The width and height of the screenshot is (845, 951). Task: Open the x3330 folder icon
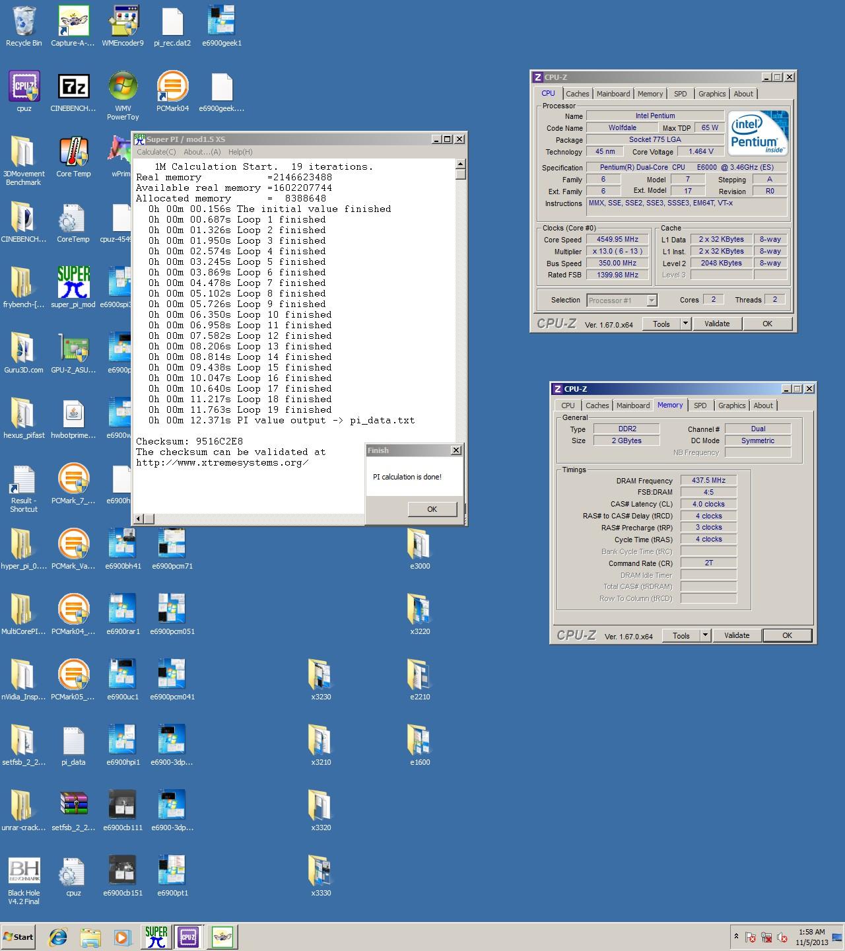[321, 876]
